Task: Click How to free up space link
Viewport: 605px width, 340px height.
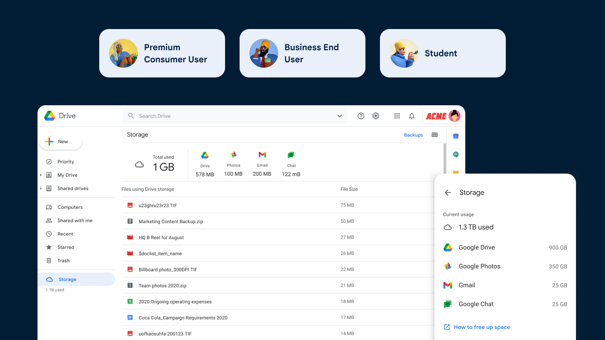Action: coord(482,327)
